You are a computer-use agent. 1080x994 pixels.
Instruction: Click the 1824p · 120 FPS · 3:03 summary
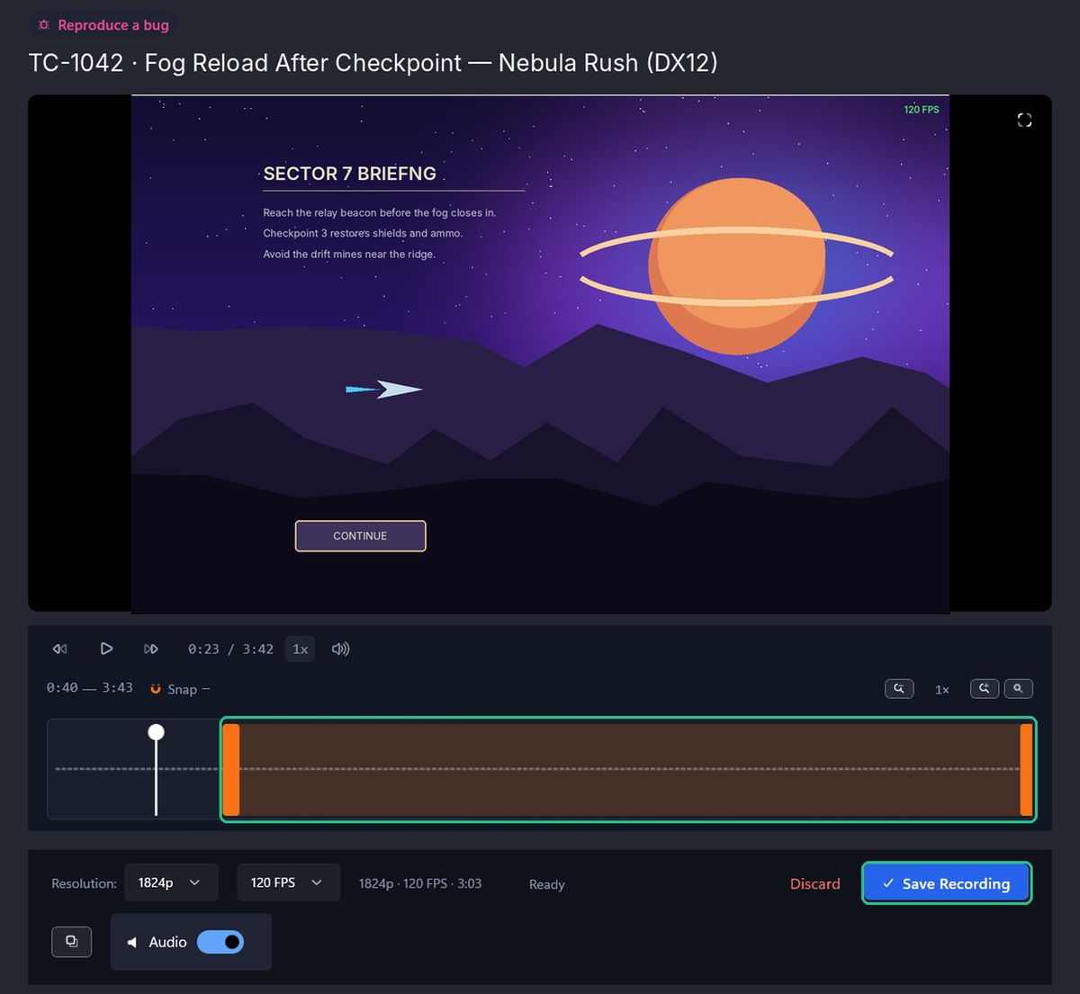420,883
